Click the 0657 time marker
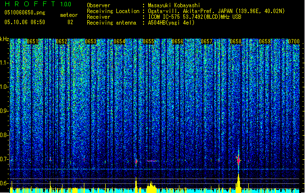305x193 pixels. 207,41
